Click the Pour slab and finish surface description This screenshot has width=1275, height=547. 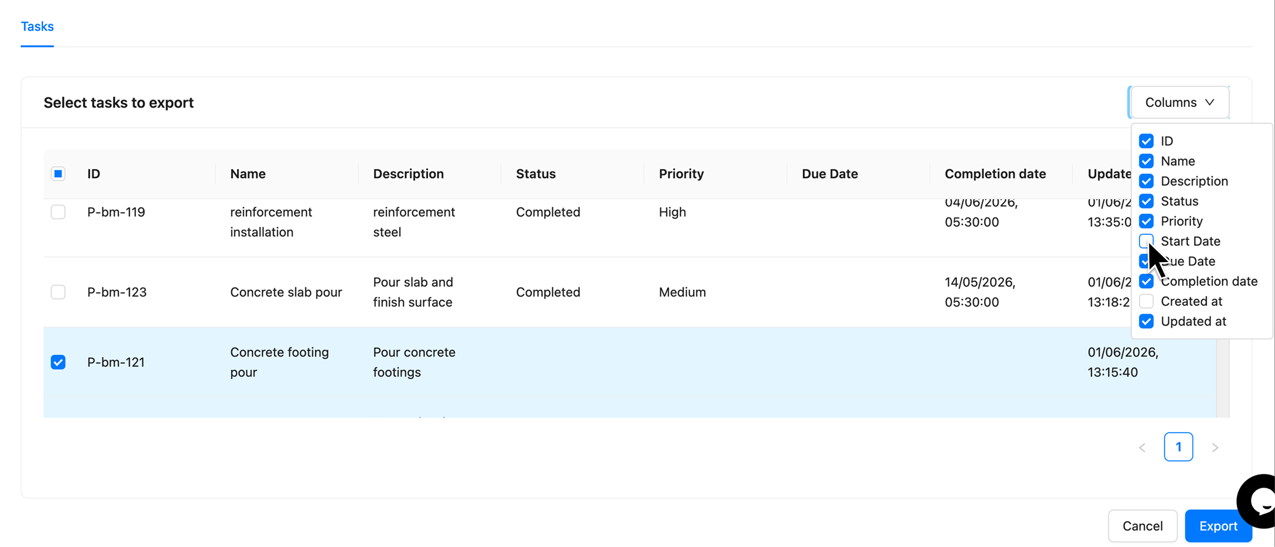(x=413, y=292)
